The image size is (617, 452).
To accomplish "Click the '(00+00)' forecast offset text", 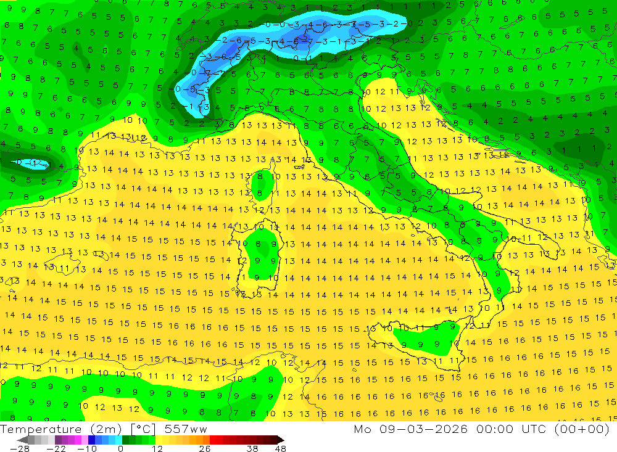I will 582,429.
